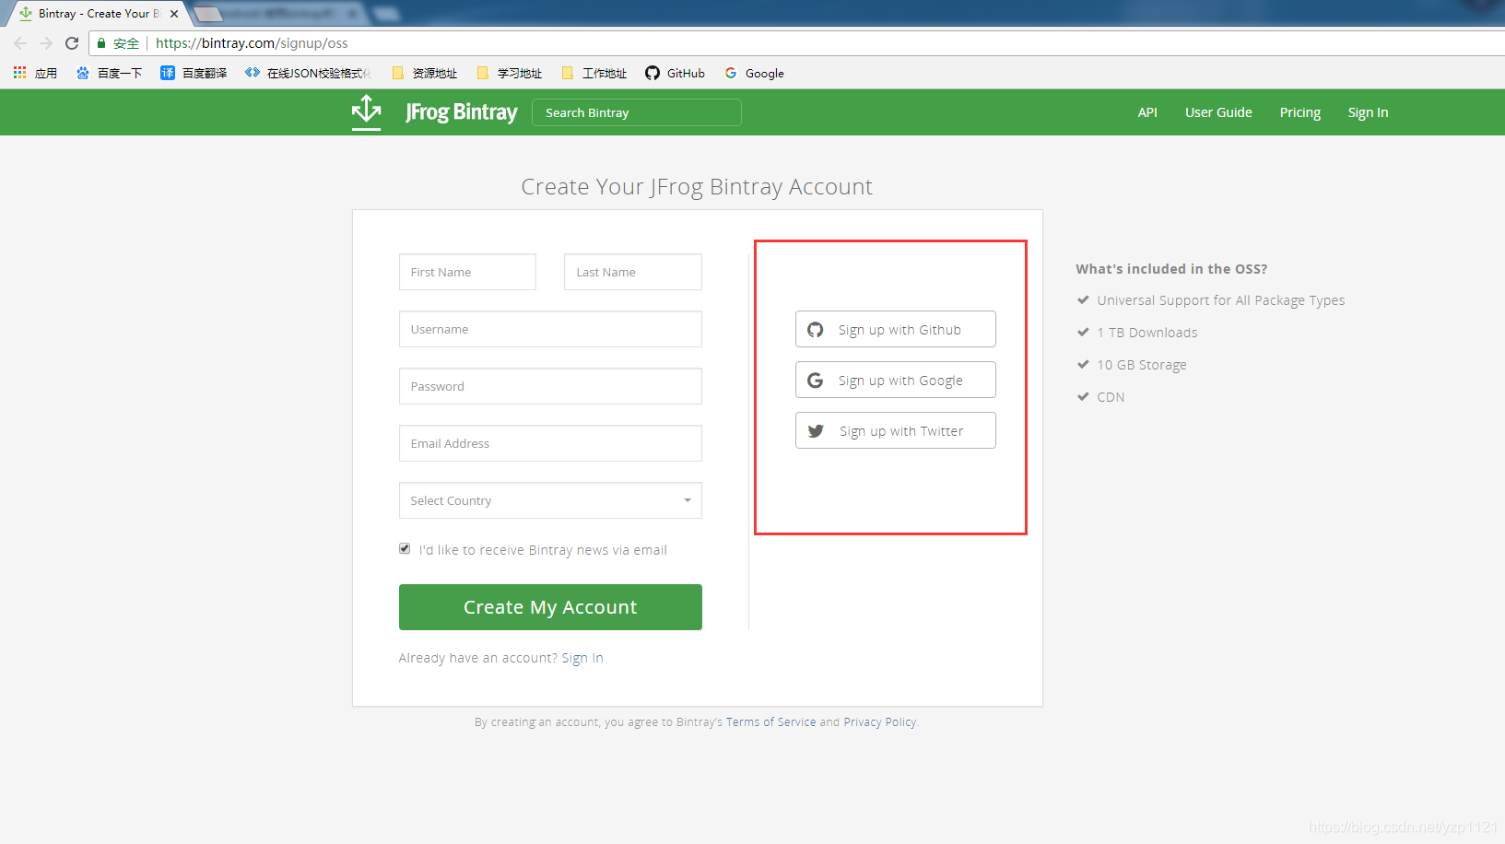1505x844 pixels.
Task: Focus the Search Bintray field
Action: [637, 112]
